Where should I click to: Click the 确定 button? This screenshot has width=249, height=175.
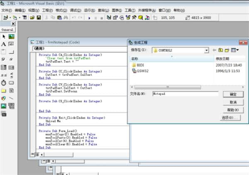click(x=232, y=94)
